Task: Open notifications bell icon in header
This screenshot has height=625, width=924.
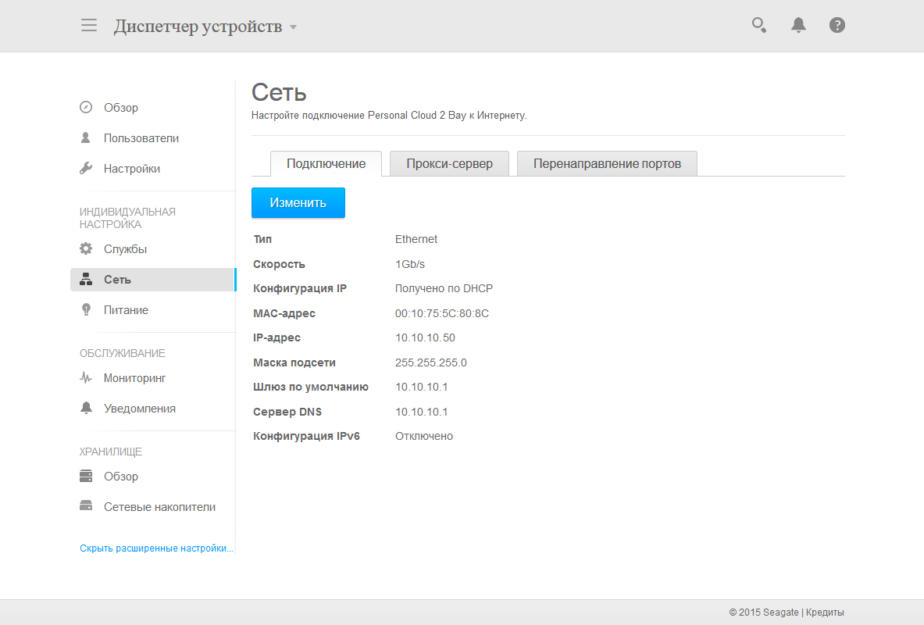Action: [x=798, y=25]
